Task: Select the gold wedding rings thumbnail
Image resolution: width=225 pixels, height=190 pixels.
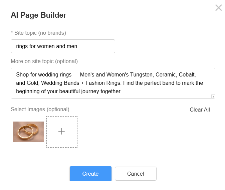Action: point(28,132)
